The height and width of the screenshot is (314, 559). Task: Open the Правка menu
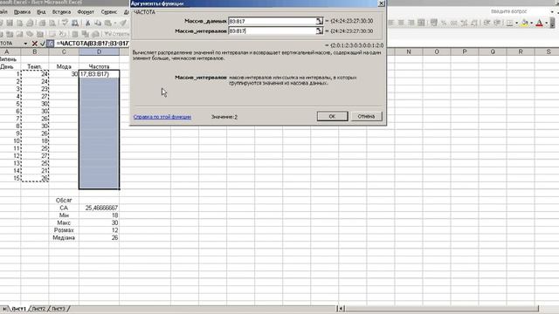tap(22, 12)
